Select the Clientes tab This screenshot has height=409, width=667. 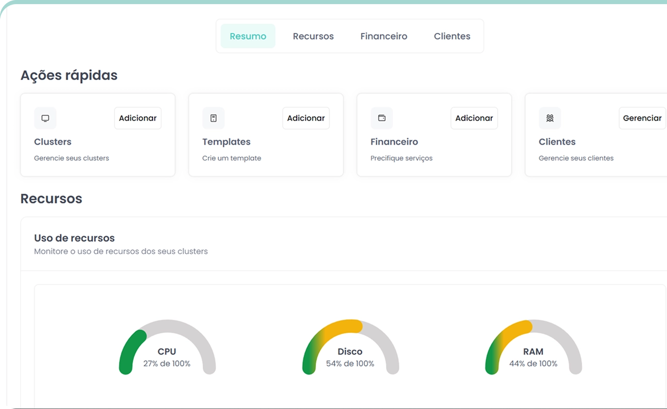(x=452, y=36)
